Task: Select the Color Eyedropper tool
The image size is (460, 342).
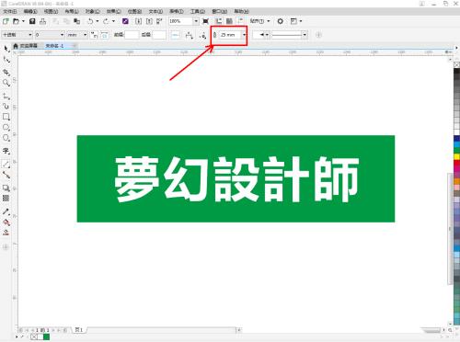Action: coord(6,211)
